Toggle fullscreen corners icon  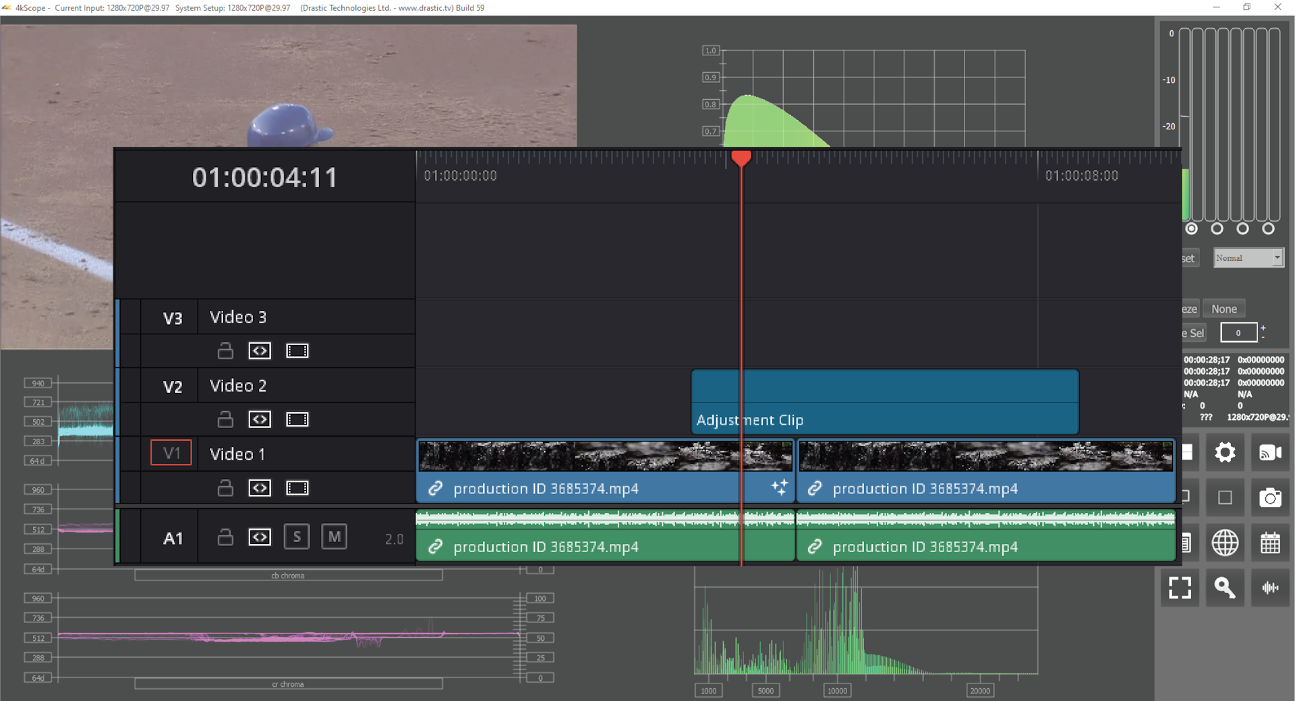tap(1180, 588)
